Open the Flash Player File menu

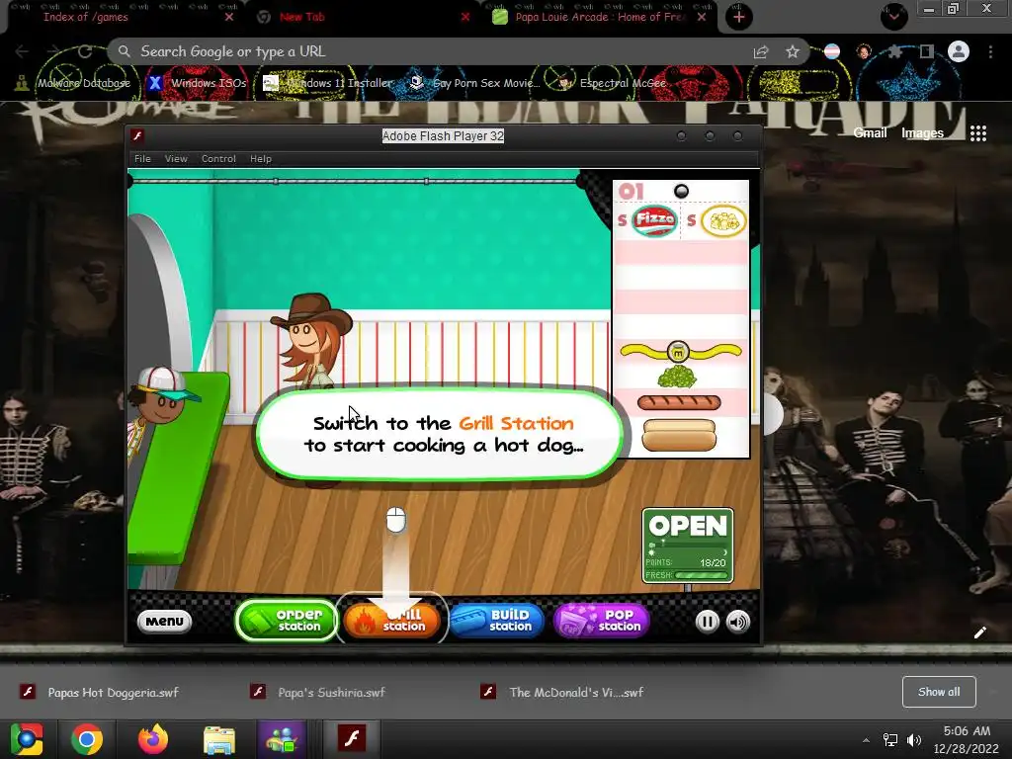(142, 159)
